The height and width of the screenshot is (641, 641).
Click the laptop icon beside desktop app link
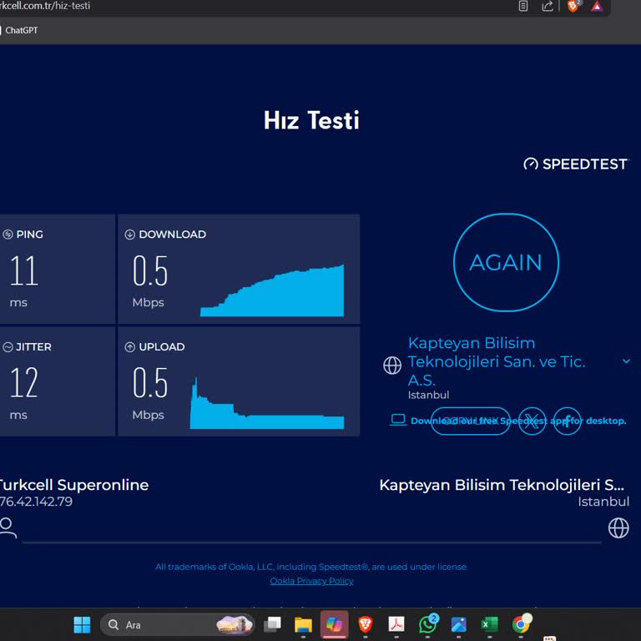coord(398,420)
